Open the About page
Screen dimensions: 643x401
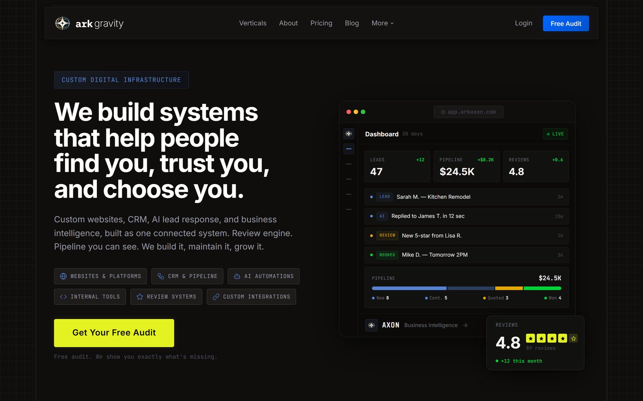[289, 23]
